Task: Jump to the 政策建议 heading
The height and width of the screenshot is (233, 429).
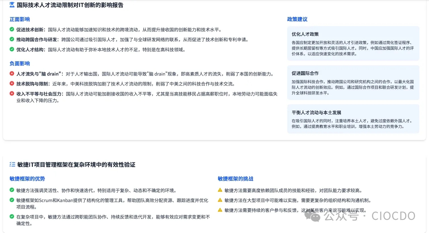Action: pos(297,19)
